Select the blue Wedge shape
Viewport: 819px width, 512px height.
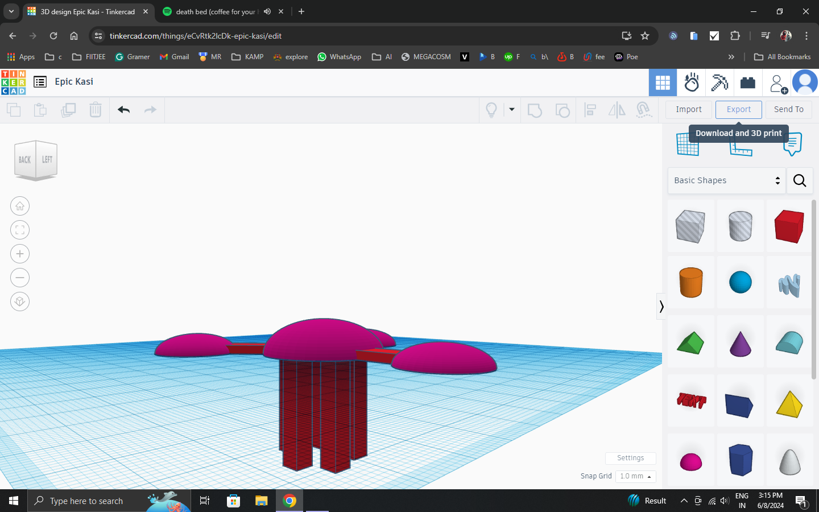pyautogui.click(x=740, y=404)
